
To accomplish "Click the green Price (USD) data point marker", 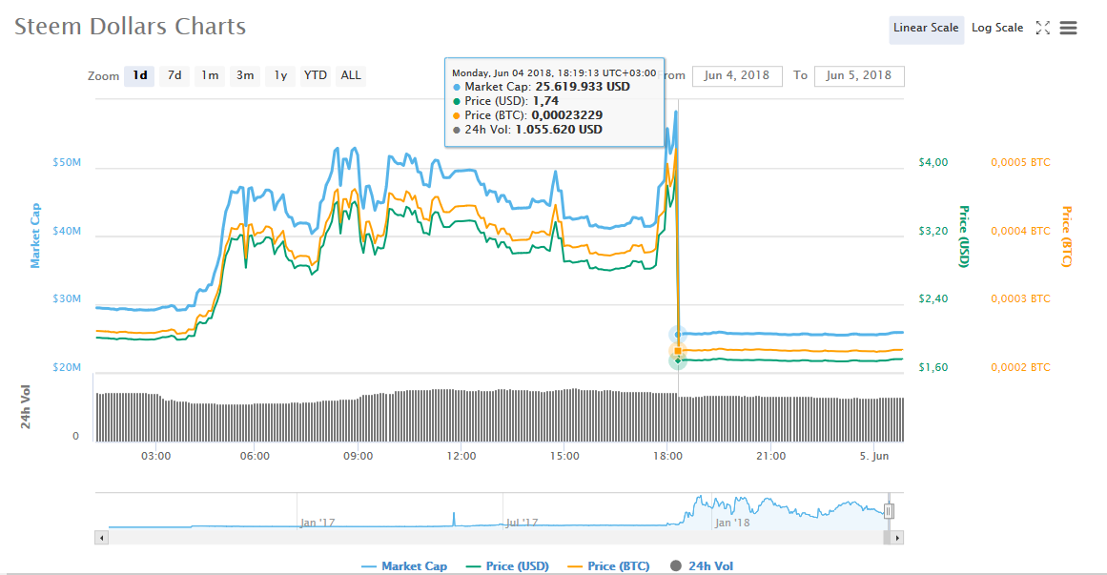I will (x=678, y=361).
